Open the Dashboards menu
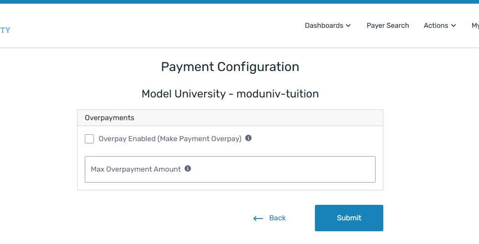The image size is (479, 244). pos(324,25)
